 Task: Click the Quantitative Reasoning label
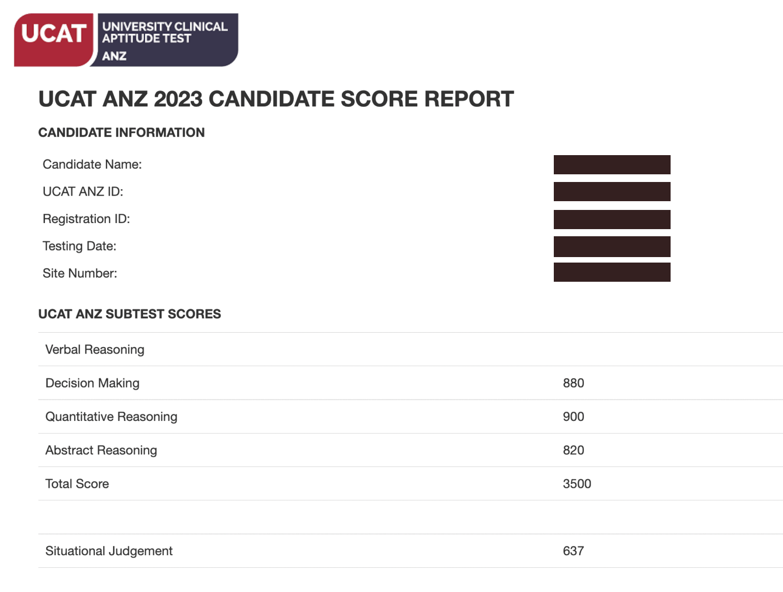[111, 417]
